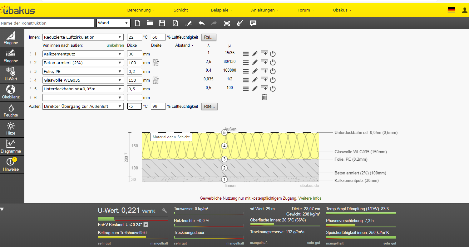Disable the Folie, PE layer via its power icon
This screenshot has width=469, height=247.
tap(273, 71)
